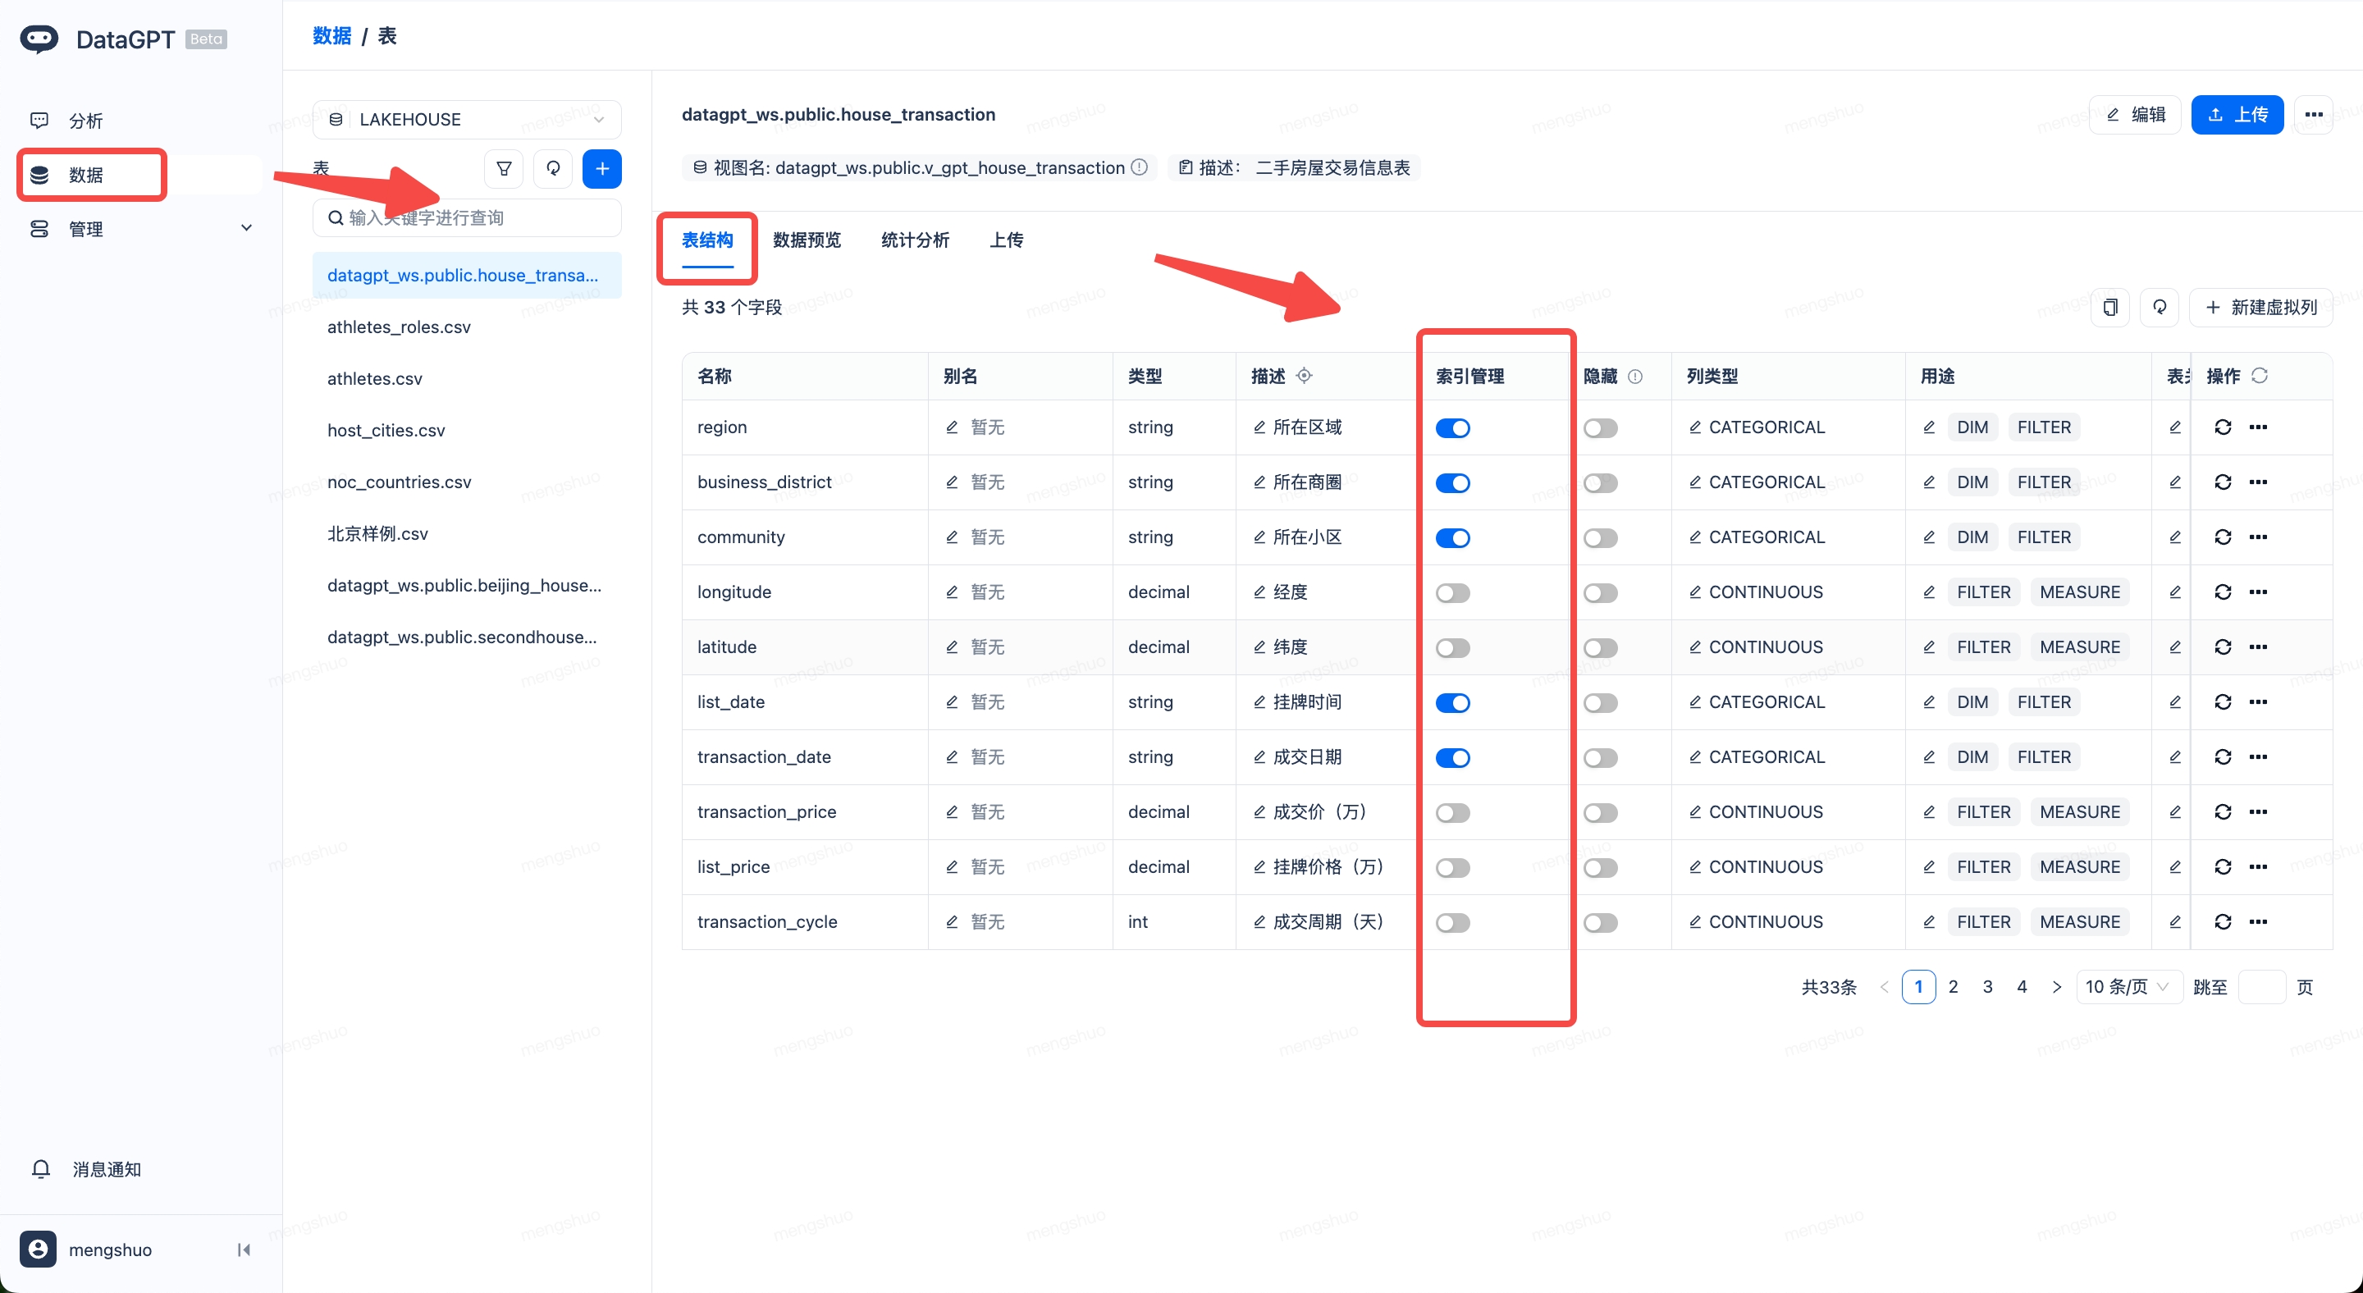Enable index toggle for longitude field

tap(1453, 593)
